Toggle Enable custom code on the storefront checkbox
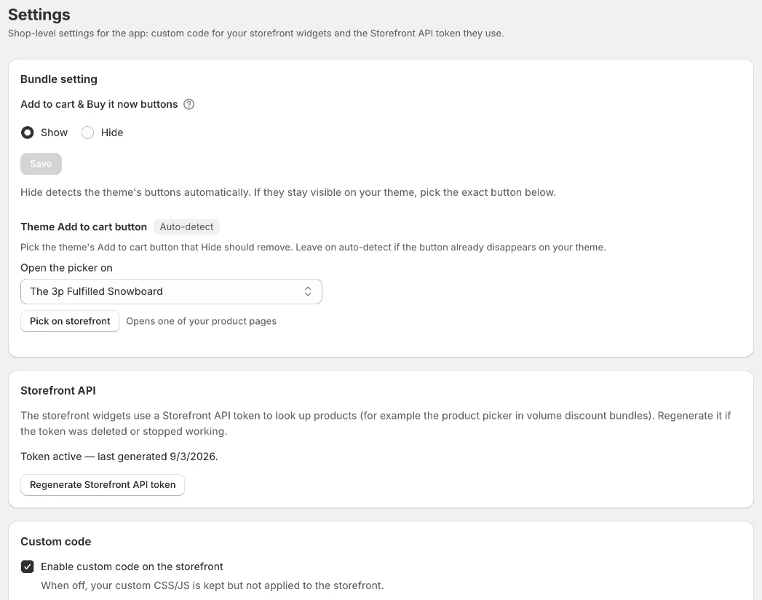 pyautogui.click(x=28, y=567)
